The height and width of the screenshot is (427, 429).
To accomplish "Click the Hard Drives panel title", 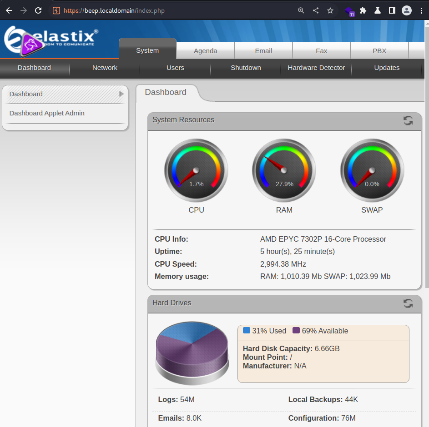I will [172, 303].
